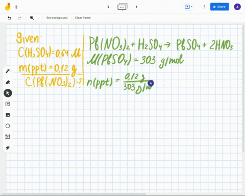Click the vertical scrollbar on the right

point(243,88)
